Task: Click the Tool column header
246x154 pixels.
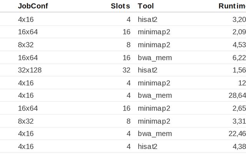Action: [146, 6]
